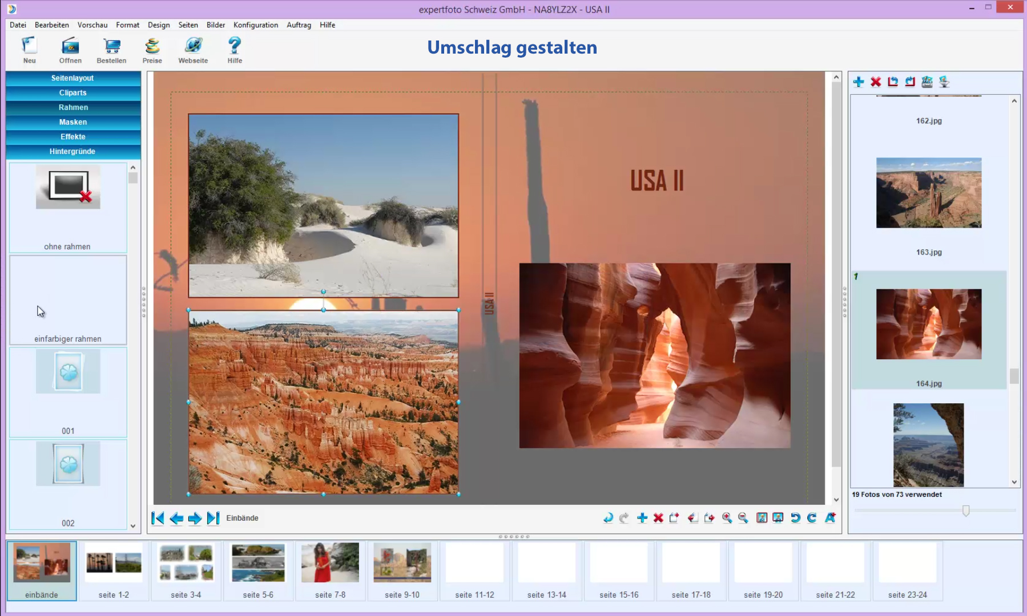Zoom in with the magnifier plus icon
1027x616 pixels.
click(x=727, y=517)
